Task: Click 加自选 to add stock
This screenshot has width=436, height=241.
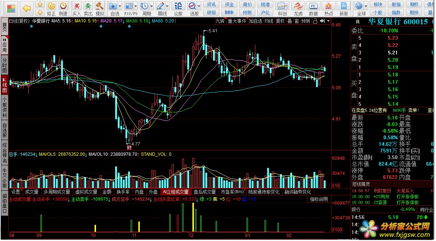Action: (x=255, y=21)
